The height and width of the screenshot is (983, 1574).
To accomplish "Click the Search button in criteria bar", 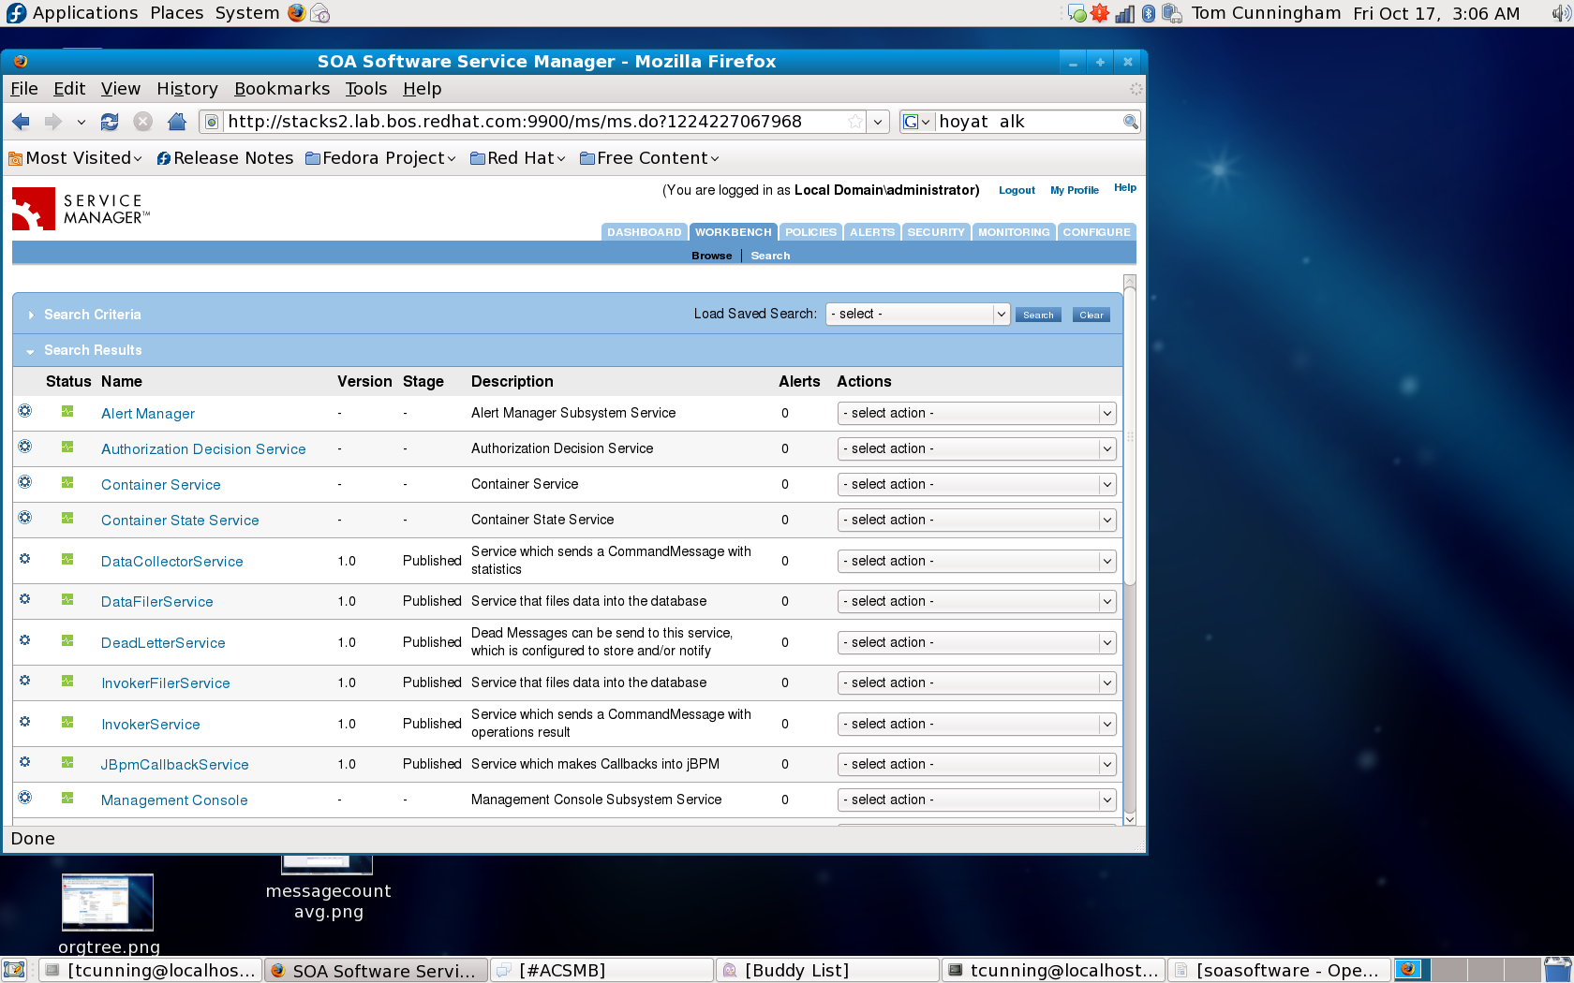I will [1038, 315].
